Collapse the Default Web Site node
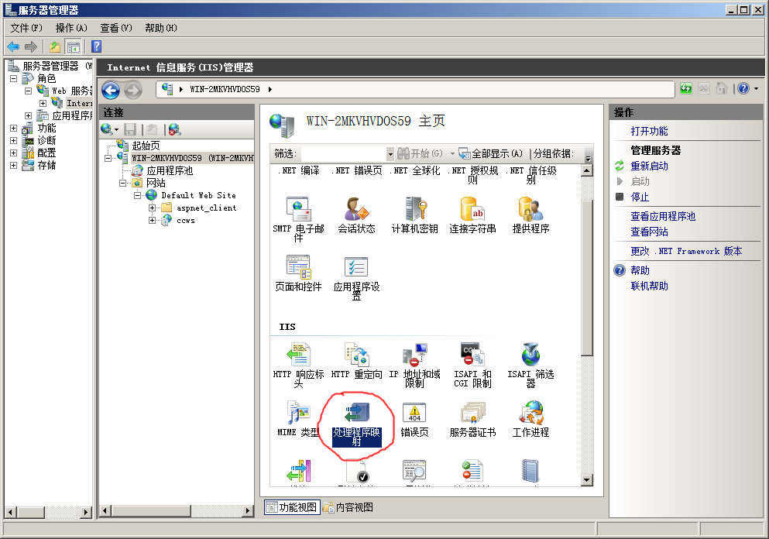Image resolution: width=769 pixels, height=539 pixels. (x=138, y=196)
